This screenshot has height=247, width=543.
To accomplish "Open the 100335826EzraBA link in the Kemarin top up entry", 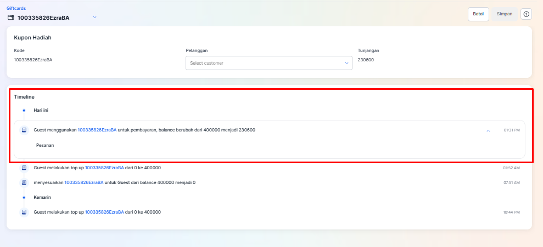I will coord(104,212).
